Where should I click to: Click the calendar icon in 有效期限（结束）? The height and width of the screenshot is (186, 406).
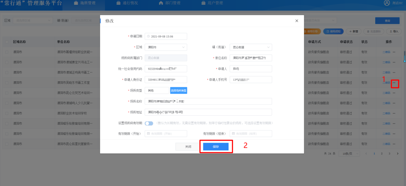coord(233,134)
